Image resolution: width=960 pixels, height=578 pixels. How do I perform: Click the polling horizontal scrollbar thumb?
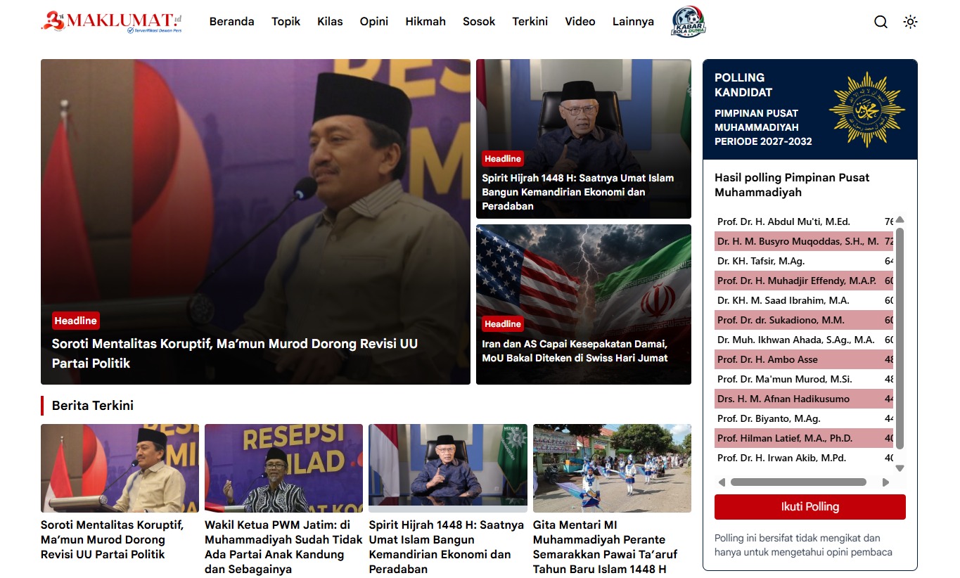(798, 482)
